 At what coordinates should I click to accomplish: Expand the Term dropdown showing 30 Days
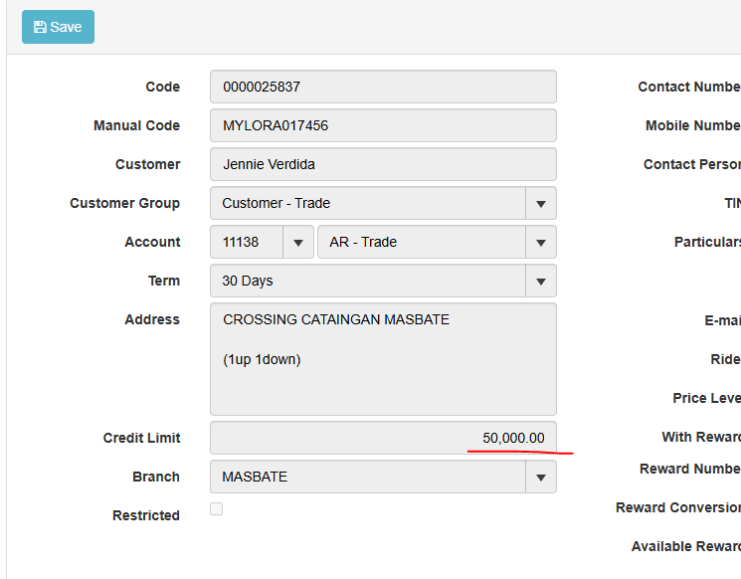coord(540,281)
